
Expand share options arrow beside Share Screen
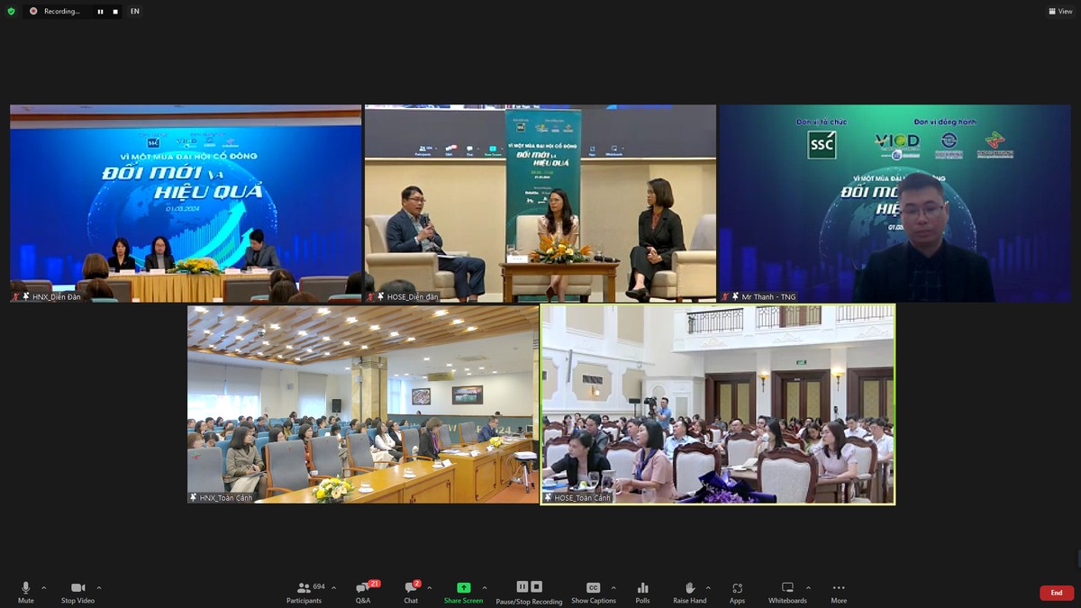point(485,588)
